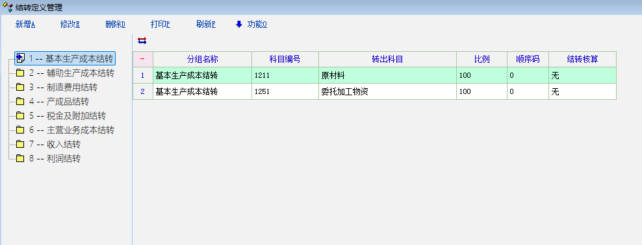Viewport: 642px width, 245px height.
Task: Click the 刷新F toolbar button
Action: click(206, 25)
